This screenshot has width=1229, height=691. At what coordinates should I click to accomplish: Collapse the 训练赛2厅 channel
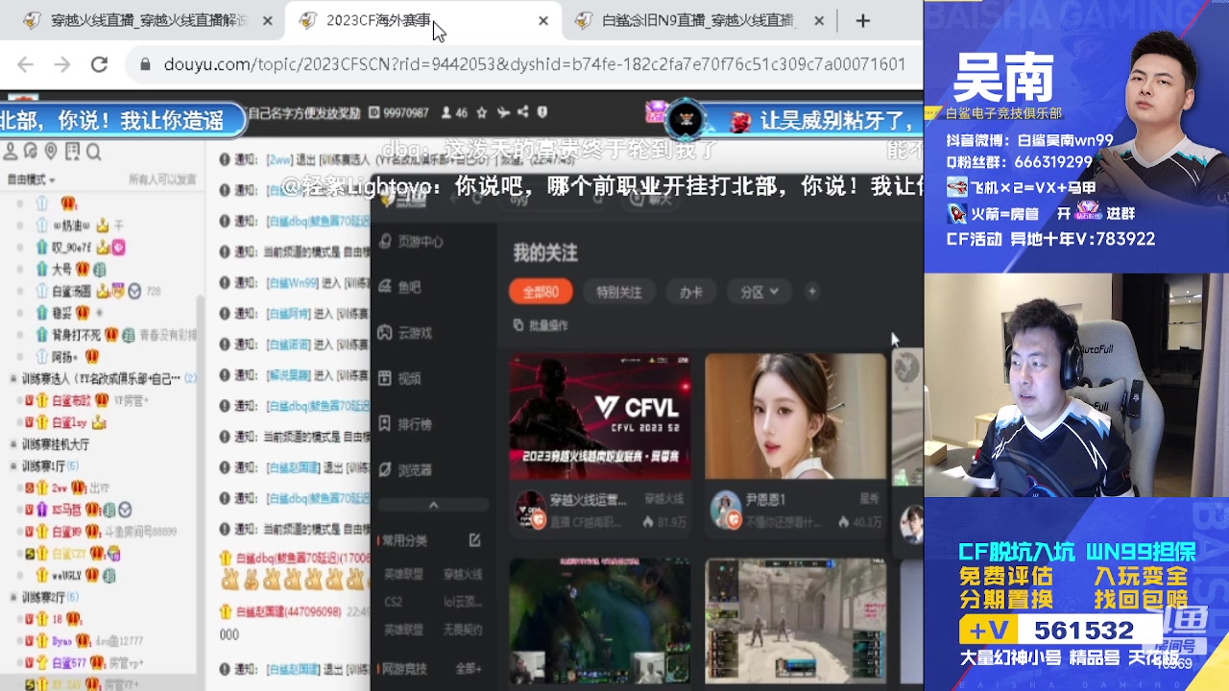tap(13, 597)
